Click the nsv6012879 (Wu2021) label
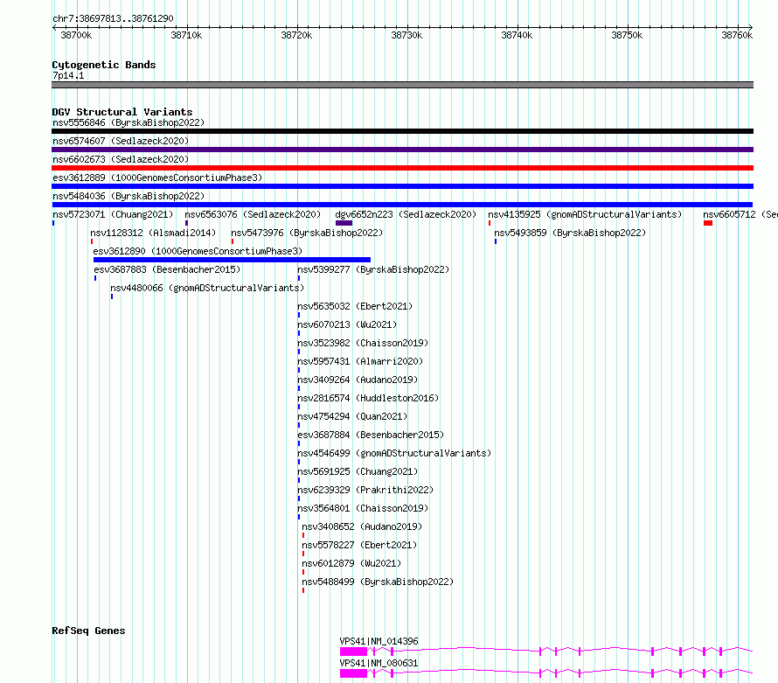The image size is (778, 683). 351,563
